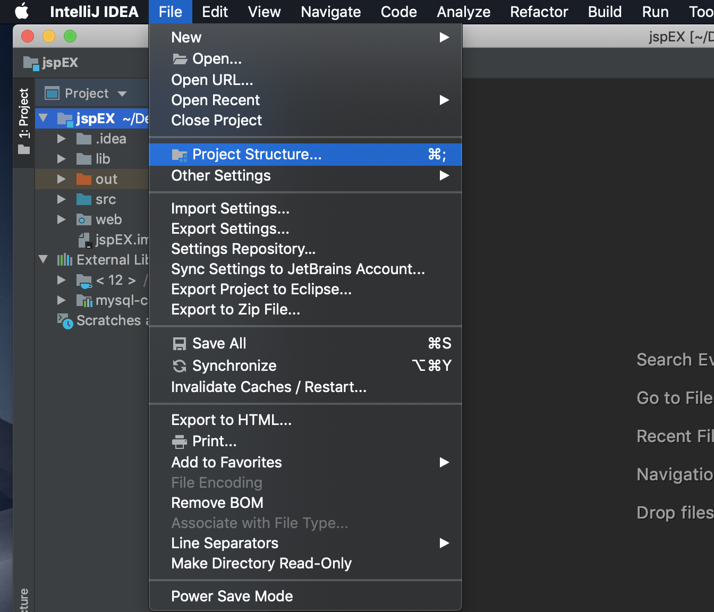Collapse the External Libraries node
The image size is (714, 612).
[x=44, y=259]
